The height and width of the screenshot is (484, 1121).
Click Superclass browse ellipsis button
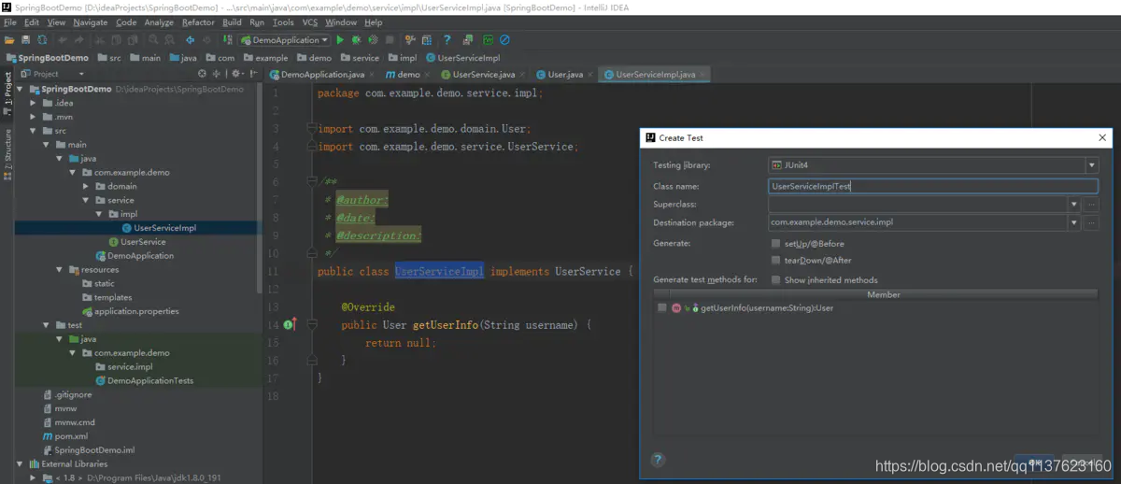(x=1092, y=204)
